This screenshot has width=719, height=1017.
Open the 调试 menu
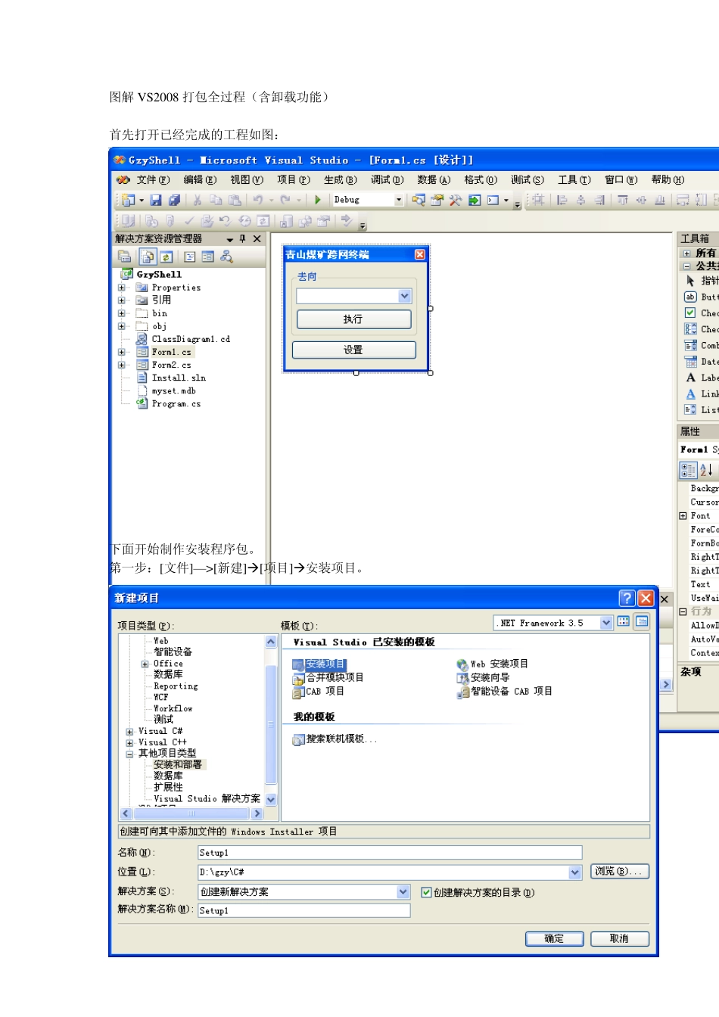387,180
